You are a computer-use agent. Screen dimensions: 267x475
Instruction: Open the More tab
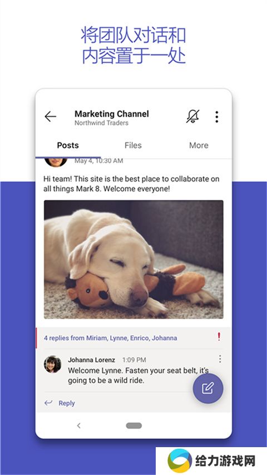[199, 145]
